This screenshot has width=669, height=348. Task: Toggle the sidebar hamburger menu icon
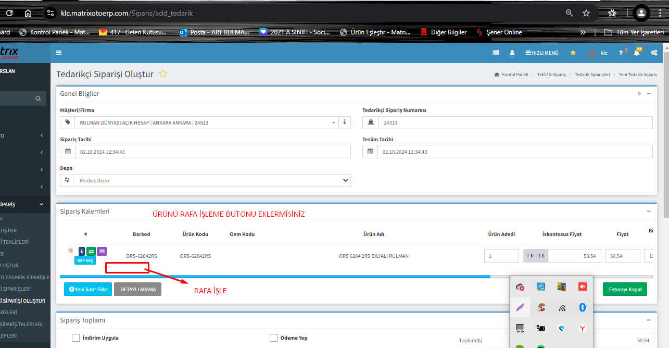[59, 53]
